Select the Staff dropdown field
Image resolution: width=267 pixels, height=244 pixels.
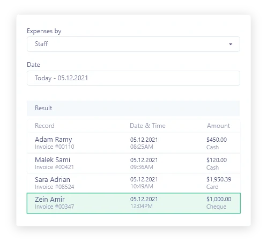[133, 44]
